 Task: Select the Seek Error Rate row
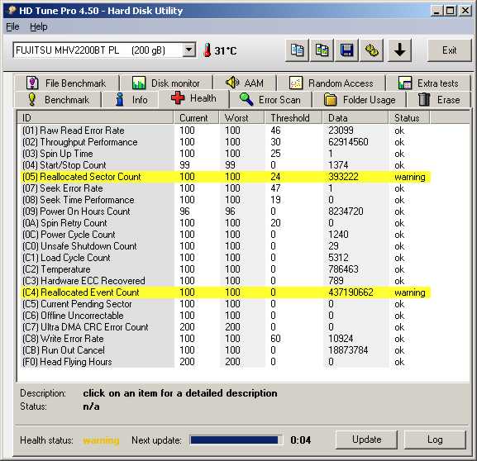tap(226, 188)
